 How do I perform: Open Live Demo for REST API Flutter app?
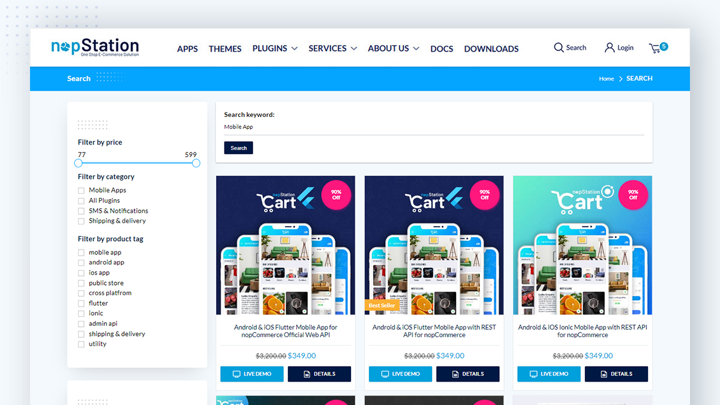400,374
